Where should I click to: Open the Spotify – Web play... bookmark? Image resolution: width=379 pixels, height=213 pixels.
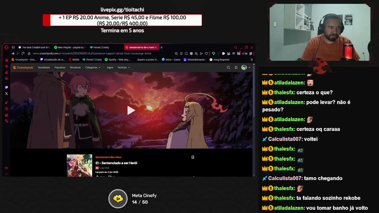[118, 60]
